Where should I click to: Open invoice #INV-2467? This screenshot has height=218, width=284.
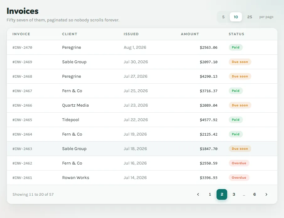click(x=22, y=91)
